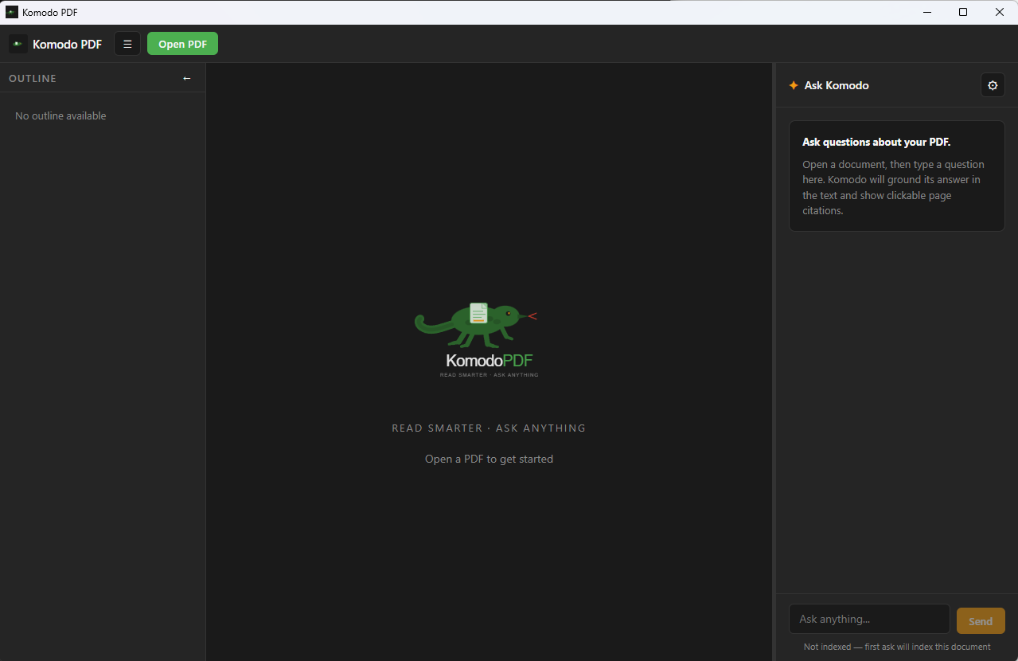The image size is (1018, 661).
Task: Click the Komodo PDF logo icon in header
Action: pos(18,44)
